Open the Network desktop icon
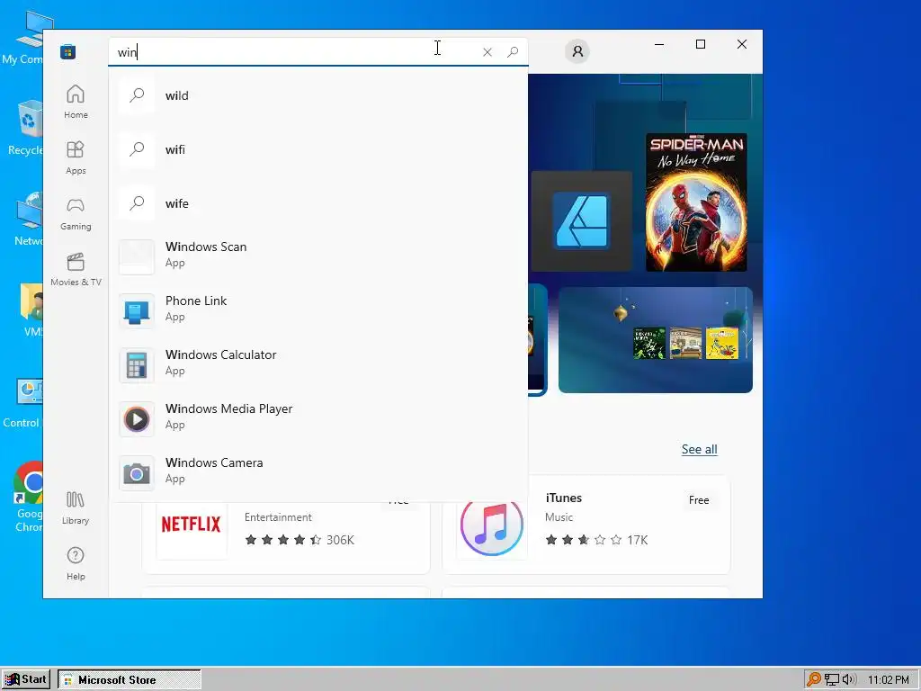 (x=28, y=219)
